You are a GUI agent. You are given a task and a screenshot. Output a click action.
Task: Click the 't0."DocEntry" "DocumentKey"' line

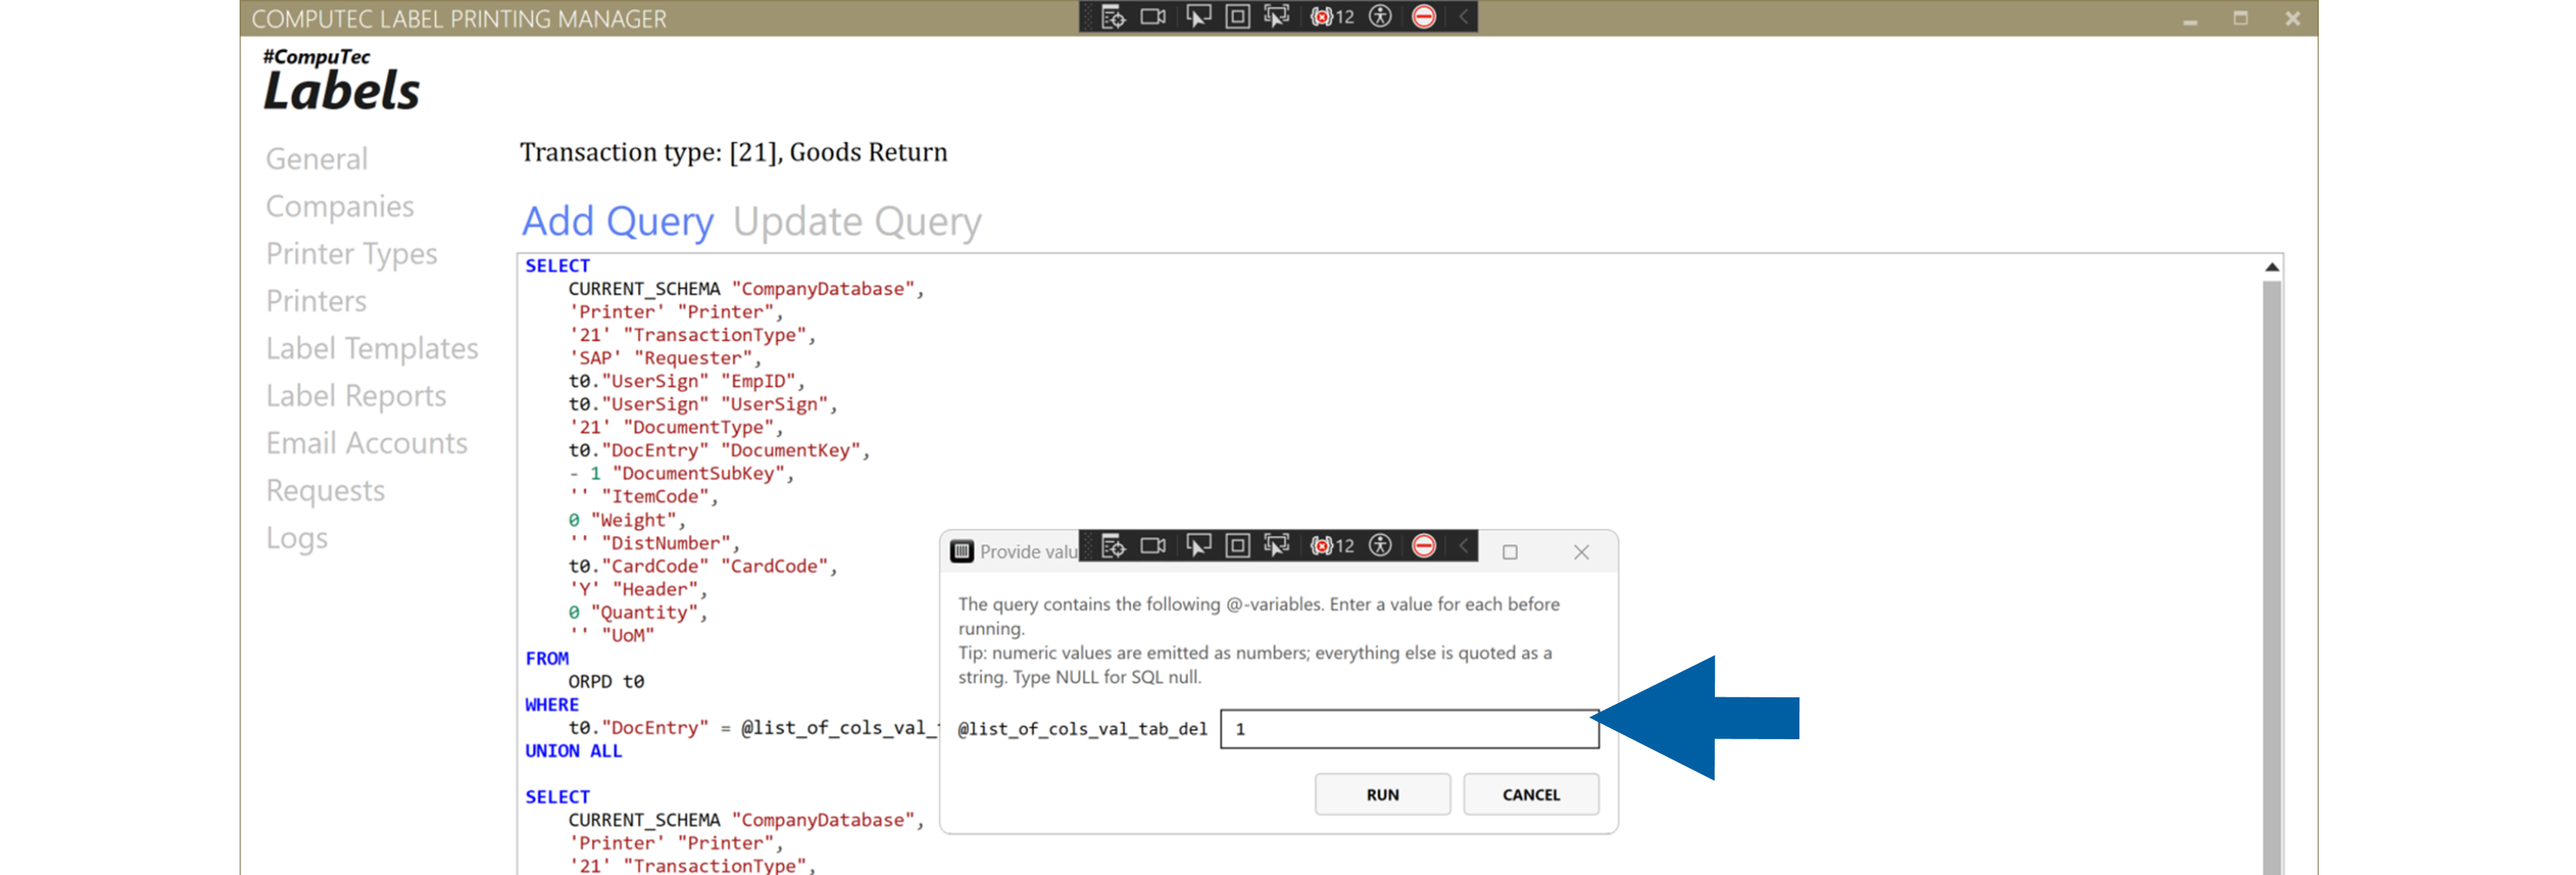click(719, 451)
